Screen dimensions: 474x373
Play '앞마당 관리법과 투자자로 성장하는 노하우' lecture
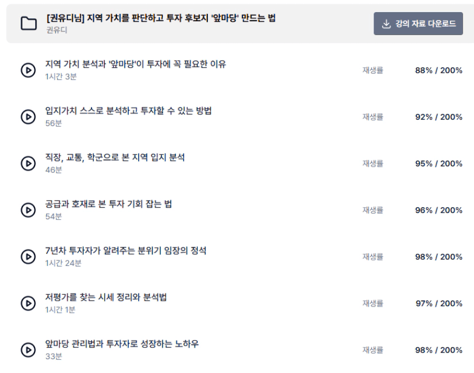click(x=28, y=350)
